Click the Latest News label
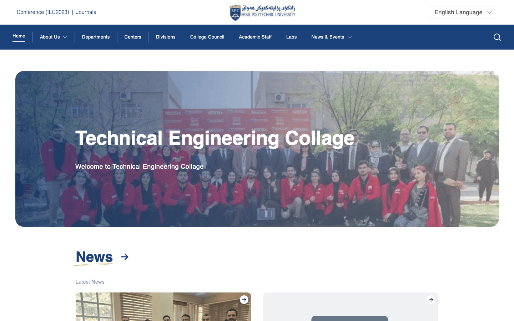The height and width of the screenshot is (321, 514). pyautogui.click(x=90, y=282)
